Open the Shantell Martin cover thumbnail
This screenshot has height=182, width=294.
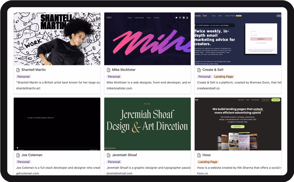coord(57,39)
